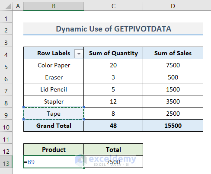The width and height of the screenshot is (211, 174).
Task: Select column A header
Action: 18,6
